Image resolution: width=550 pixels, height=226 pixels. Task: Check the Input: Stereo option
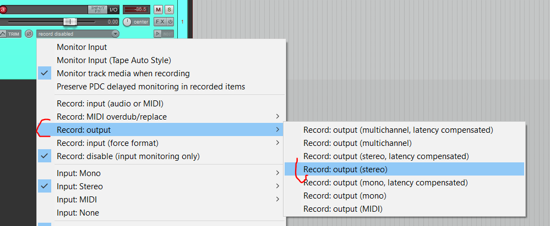tap(78, 187)
